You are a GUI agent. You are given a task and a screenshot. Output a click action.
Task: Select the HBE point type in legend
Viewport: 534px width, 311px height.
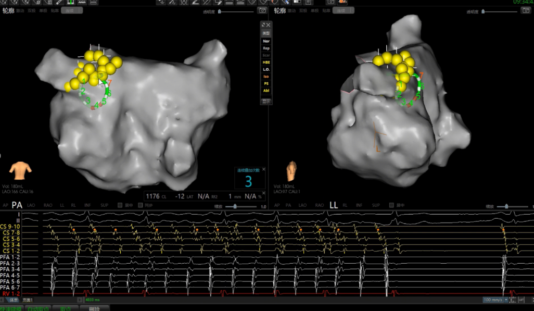click(266, 62)
